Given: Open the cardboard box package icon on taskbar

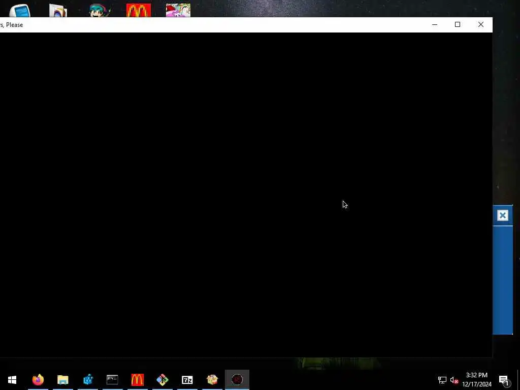Looking at the screenshot, I should pos(212,380).
